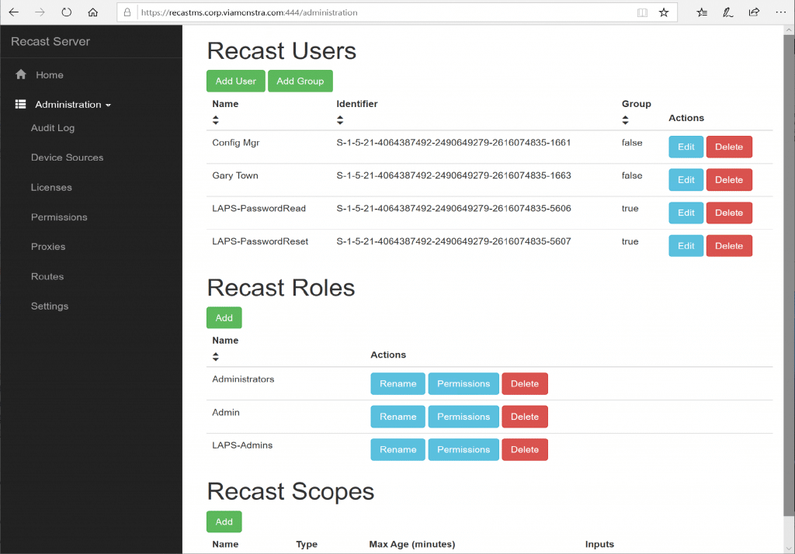
Task: Go back with the browser back arrow
Action: 14,12
